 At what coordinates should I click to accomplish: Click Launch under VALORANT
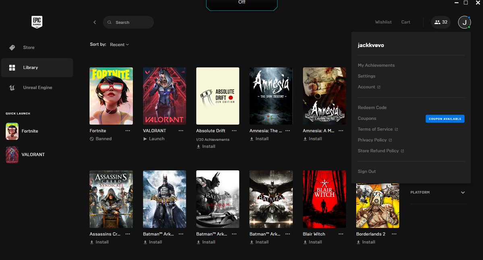pyautogui.click(x=154, y=139)
